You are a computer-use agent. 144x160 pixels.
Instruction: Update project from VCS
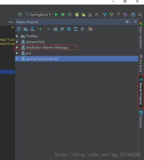tap(105, 14)
